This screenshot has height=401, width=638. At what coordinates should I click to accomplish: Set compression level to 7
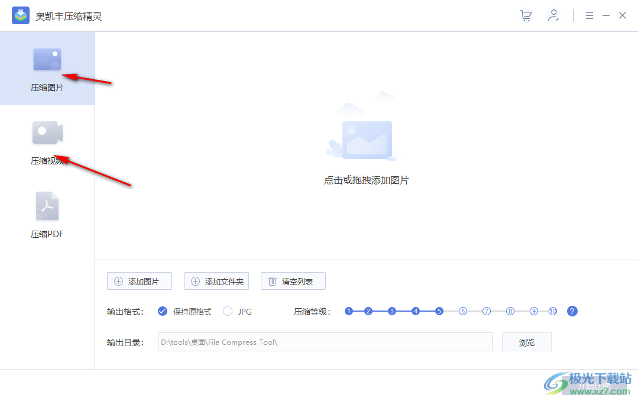coord(486,311)
